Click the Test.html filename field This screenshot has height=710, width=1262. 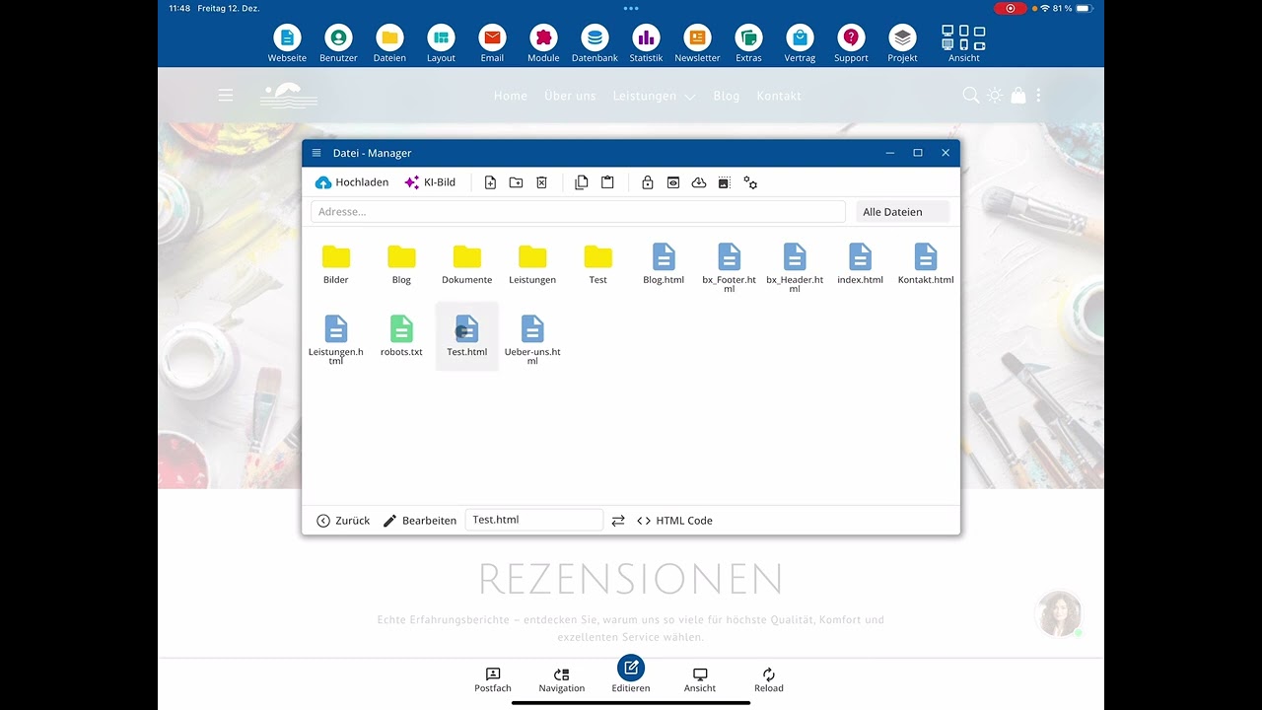click(533, 520)
